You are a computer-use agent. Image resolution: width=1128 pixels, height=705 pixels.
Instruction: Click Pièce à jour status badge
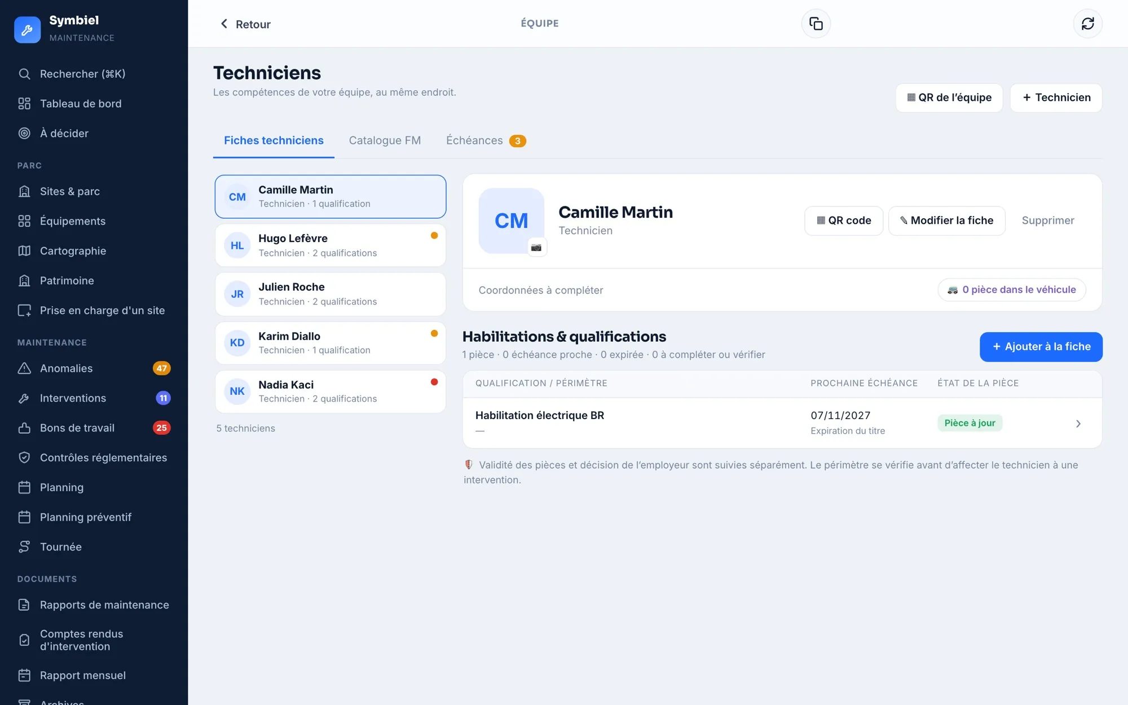pos(970,423)
